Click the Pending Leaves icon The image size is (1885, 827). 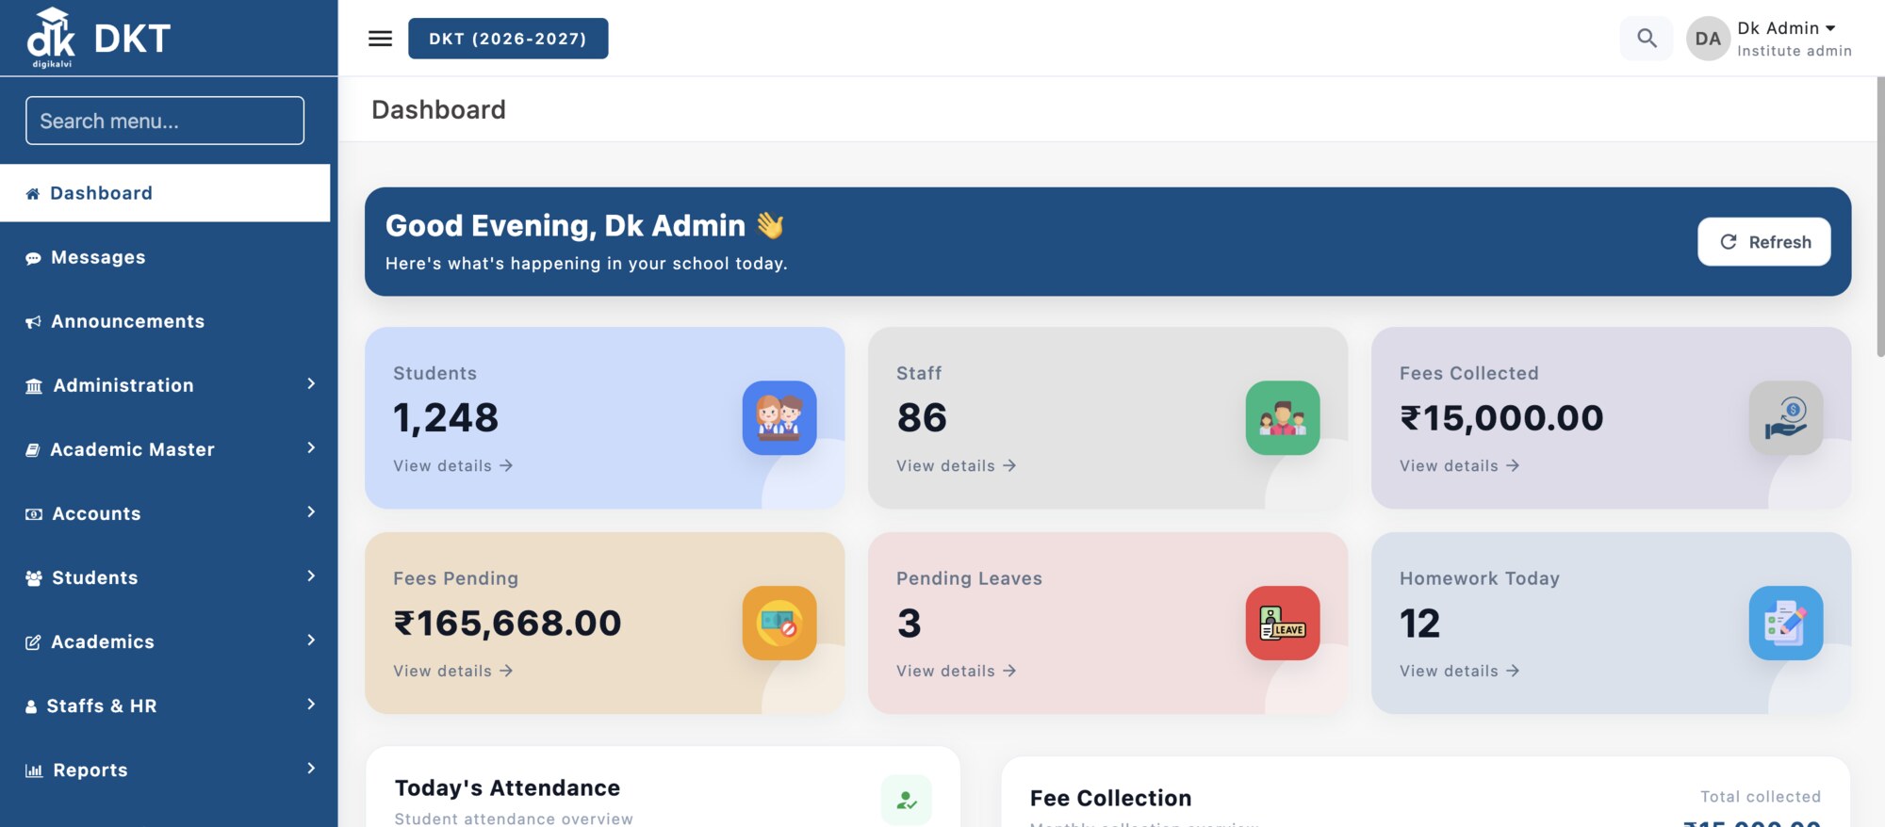[1283, 623]
